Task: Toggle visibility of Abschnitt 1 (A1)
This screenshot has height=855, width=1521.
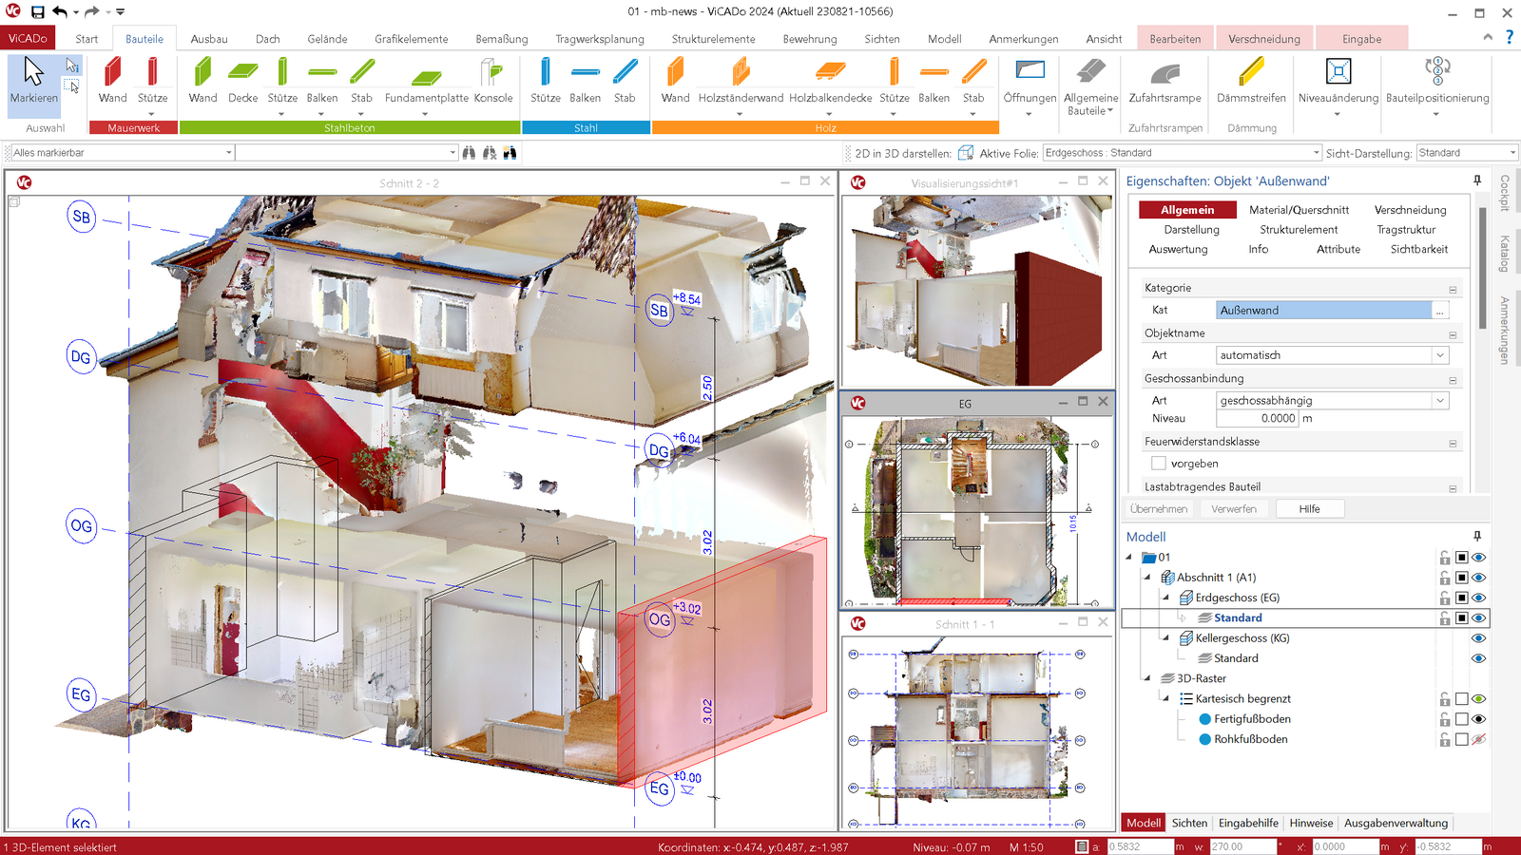Action: [1478, 578]
